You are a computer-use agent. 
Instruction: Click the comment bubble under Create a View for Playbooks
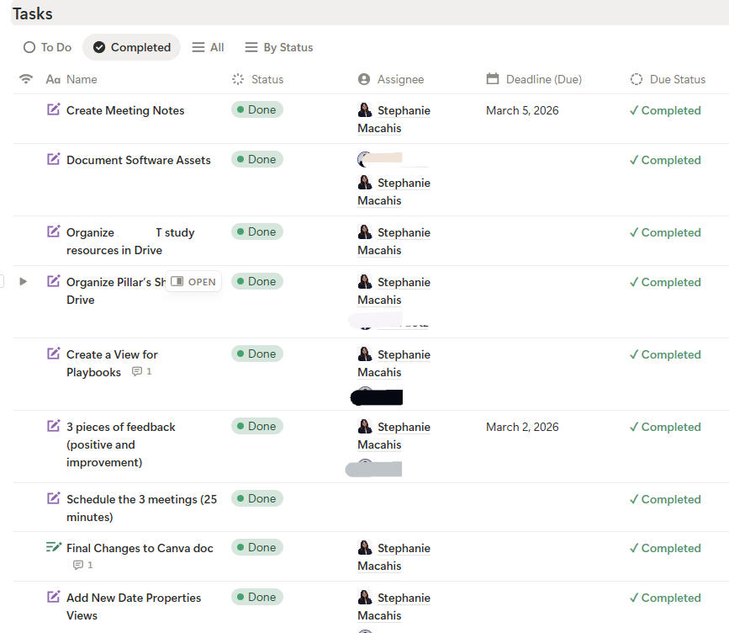137,371
